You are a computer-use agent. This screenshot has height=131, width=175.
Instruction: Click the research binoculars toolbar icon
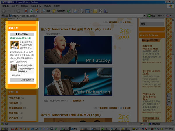coord(106,11)
